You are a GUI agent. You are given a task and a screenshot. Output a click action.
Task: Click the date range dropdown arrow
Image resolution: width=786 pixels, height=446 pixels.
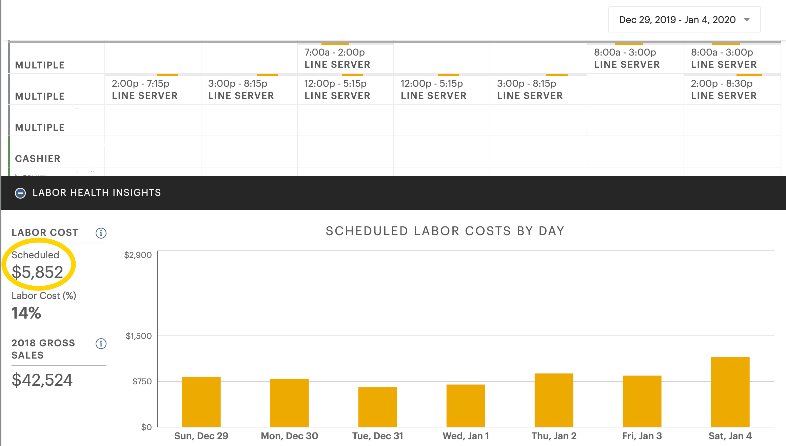click(746, 20)
